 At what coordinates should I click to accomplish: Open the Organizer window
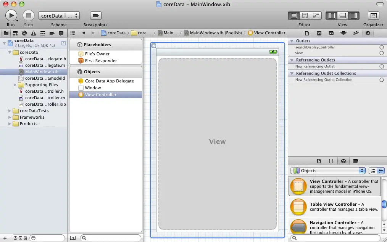coord(373,16)
